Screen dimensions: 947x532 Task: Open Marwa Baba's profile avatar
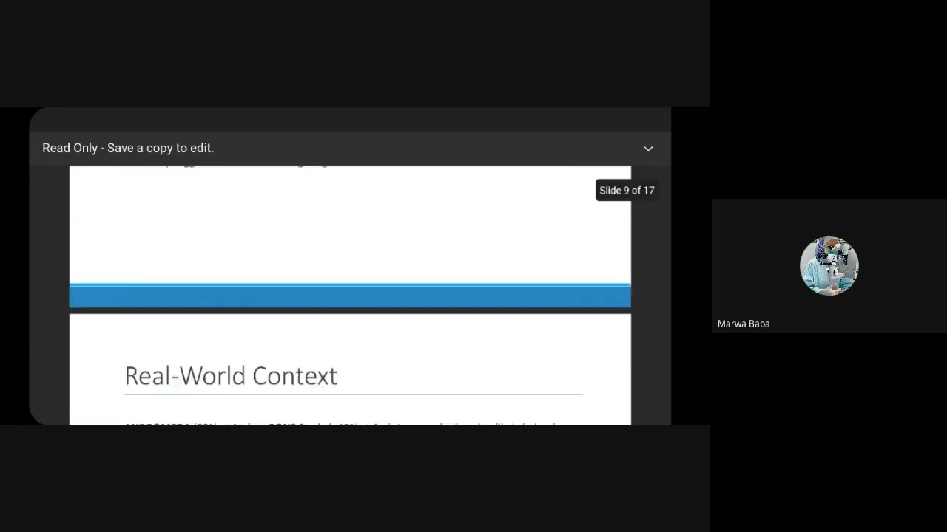coord(829,266)
